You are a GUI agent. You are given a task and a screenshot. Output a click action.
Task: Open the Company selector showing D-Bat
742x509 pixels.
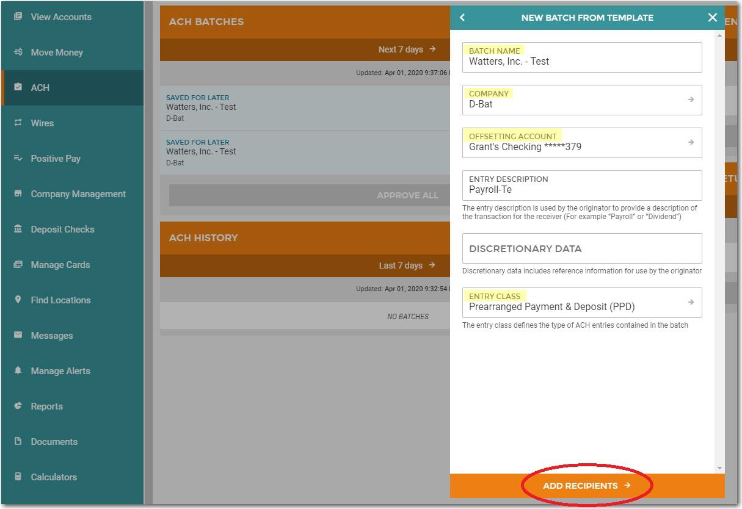[581, 100]
